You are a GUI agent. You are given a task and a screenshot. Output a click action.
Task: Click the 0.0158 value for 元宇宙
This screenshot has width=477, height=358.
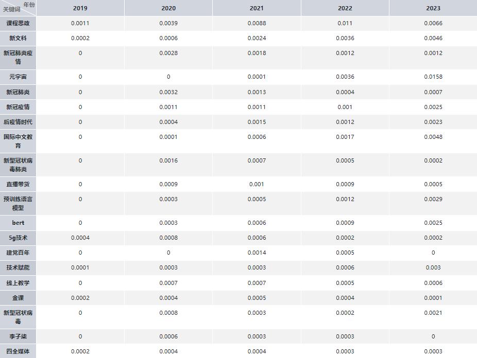pos(433,77)
